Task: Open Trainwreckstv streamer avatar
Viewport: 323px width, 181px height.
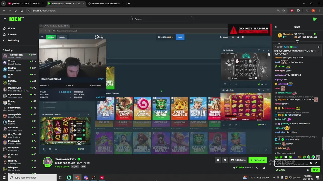Action: 48,162
